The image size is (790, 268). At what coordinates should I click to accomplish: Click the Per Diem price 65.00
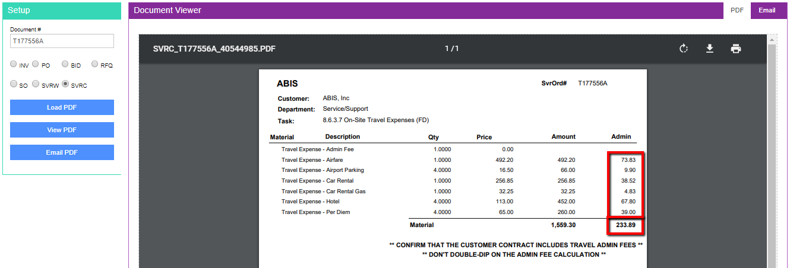click(507, 212)
